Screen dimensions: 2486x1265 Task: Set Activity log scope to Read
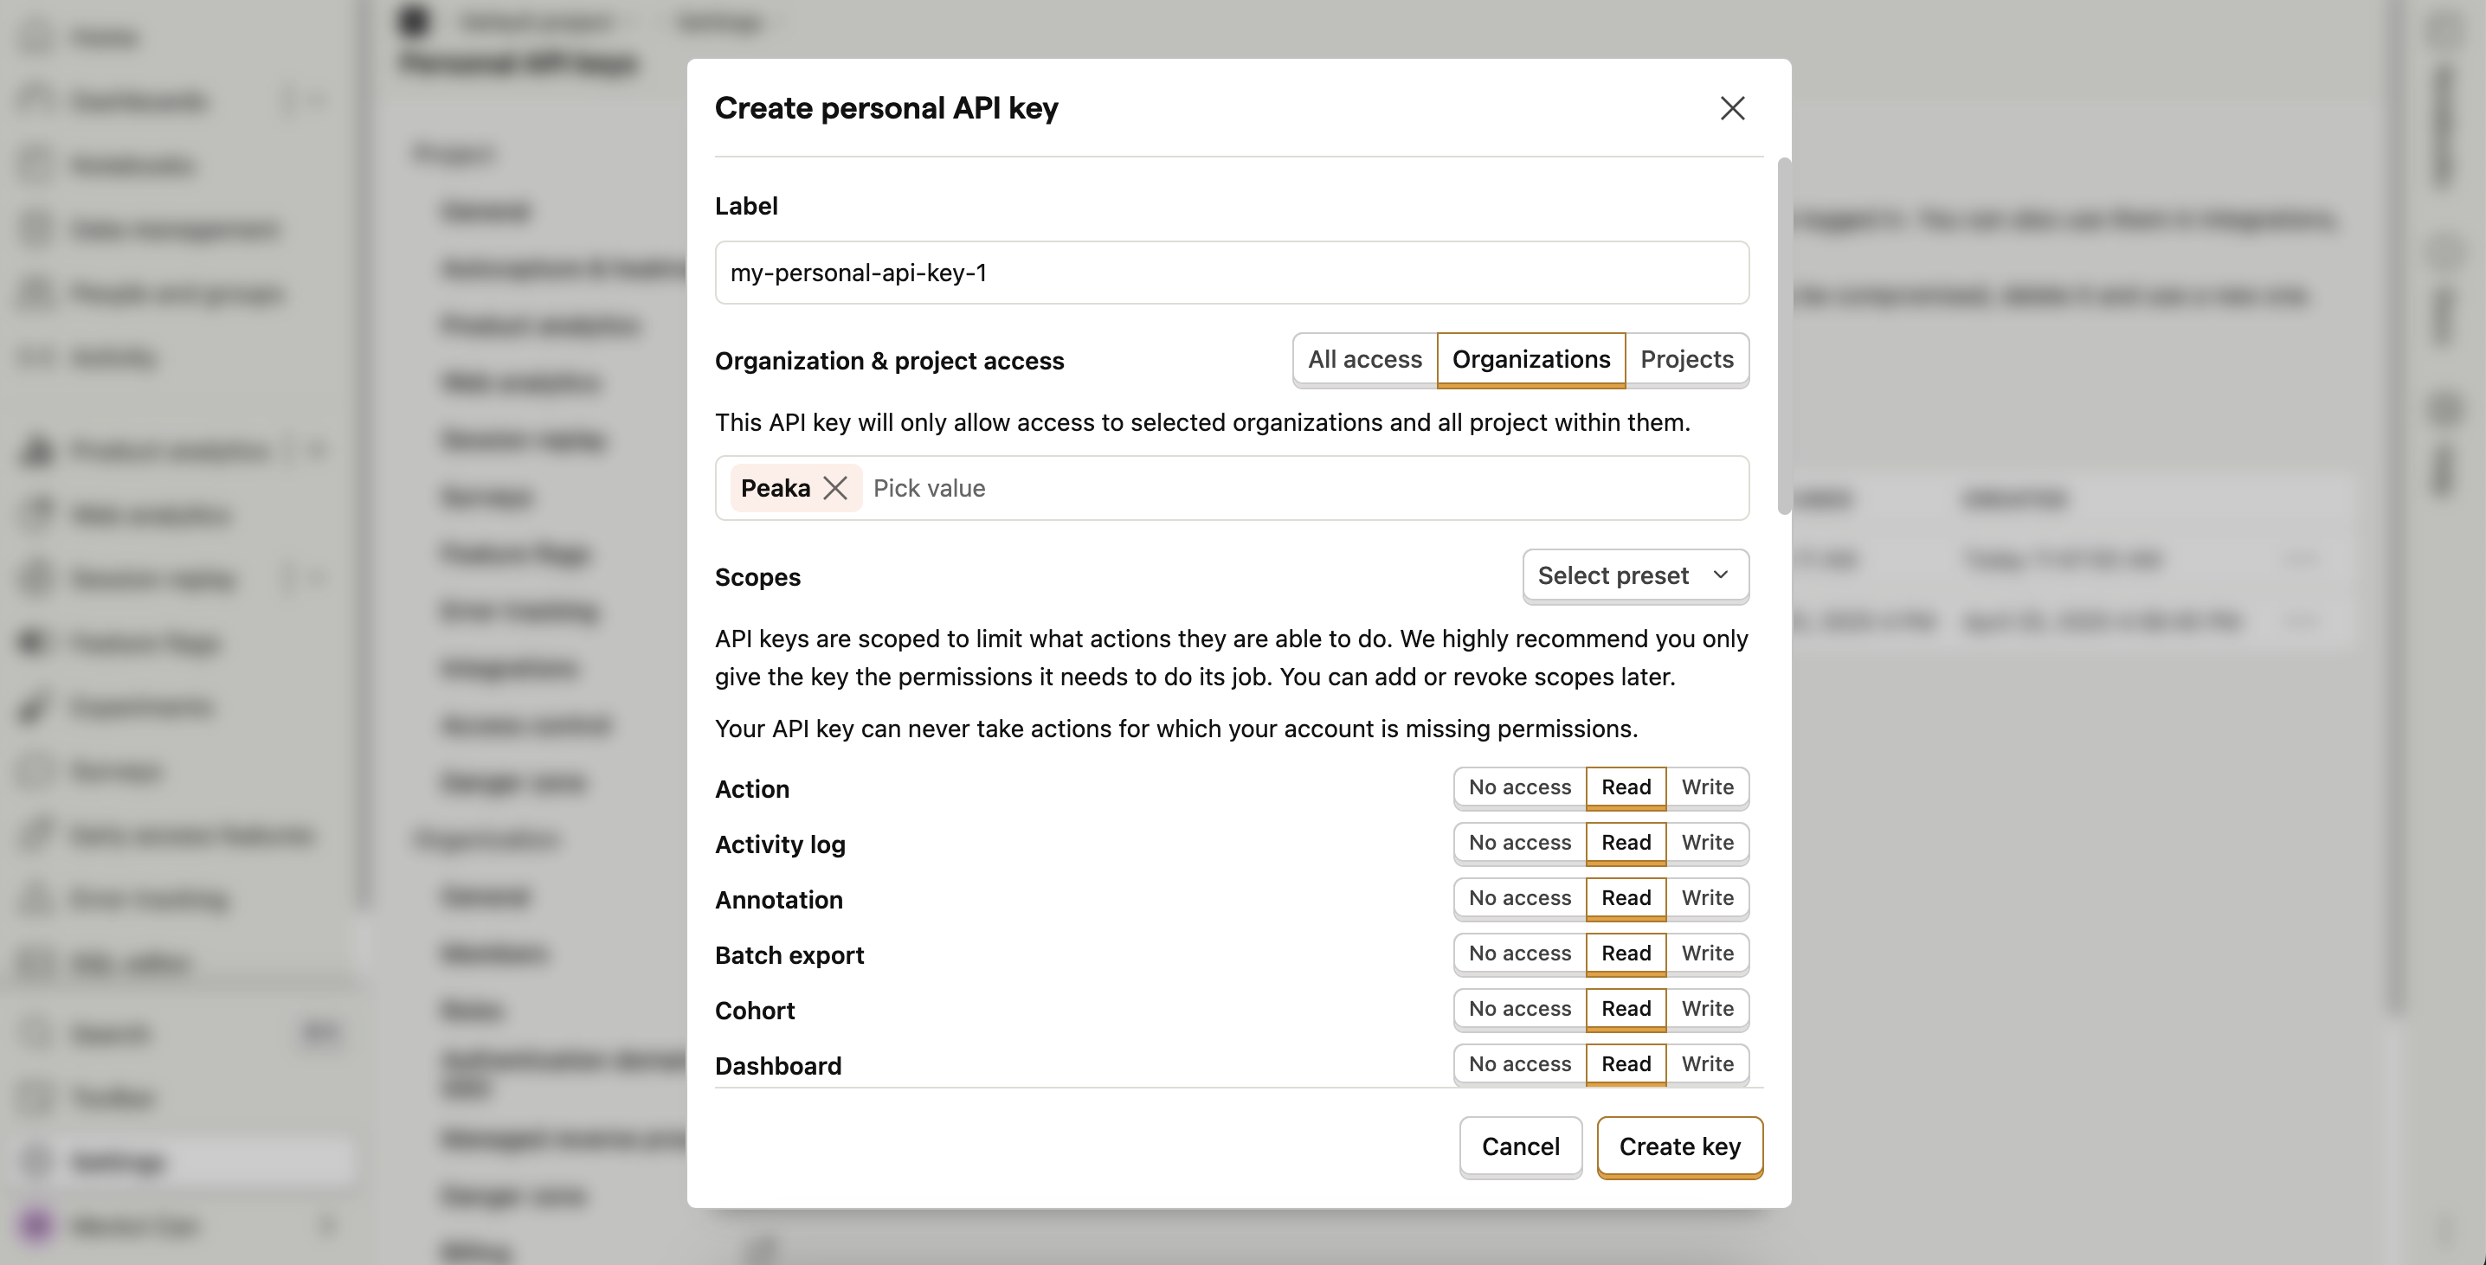pos(1626,843)
